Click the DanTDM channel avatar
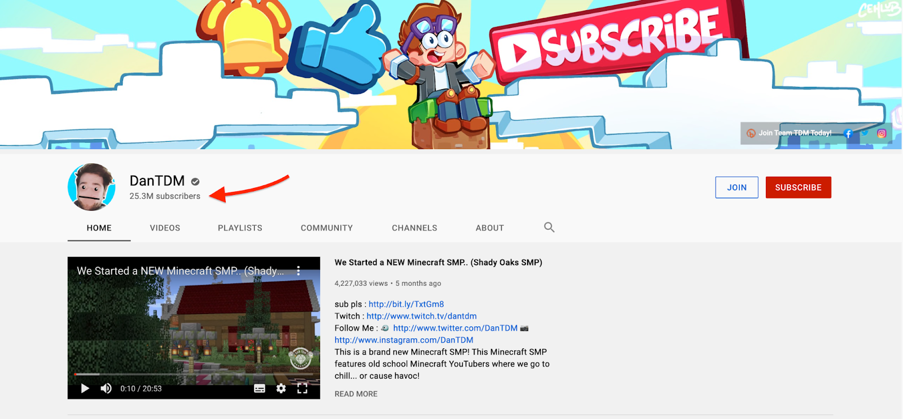The height and width of the screenshot is (419, 903). pyautogui.click(x=91, y=187)
